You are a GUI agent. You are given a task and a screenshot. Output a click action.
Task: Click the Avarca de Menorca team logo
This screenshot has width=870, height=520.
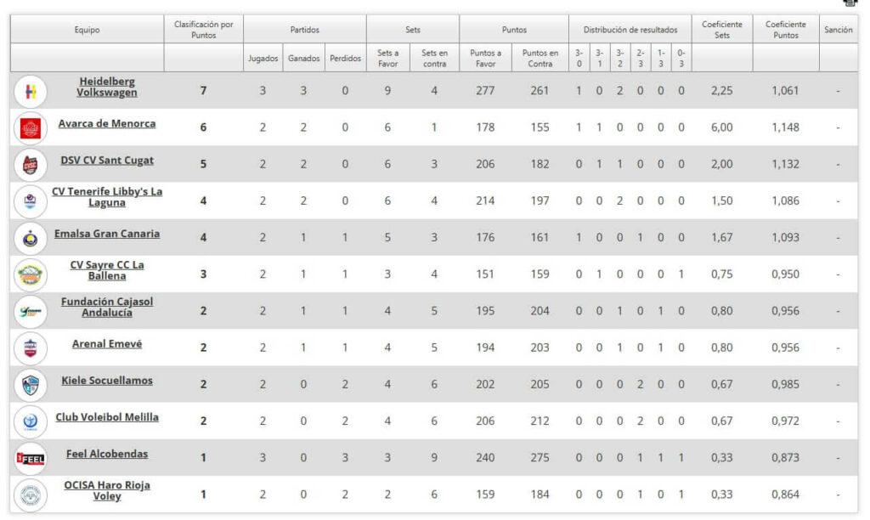coord(30,127)
